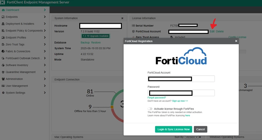Click the Administration people icon
Image resolution: width=262 pixels, height=140 pixels.
3,79
